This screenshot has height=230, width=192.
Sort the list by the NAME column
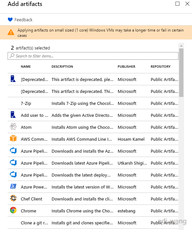coord(26,67)
